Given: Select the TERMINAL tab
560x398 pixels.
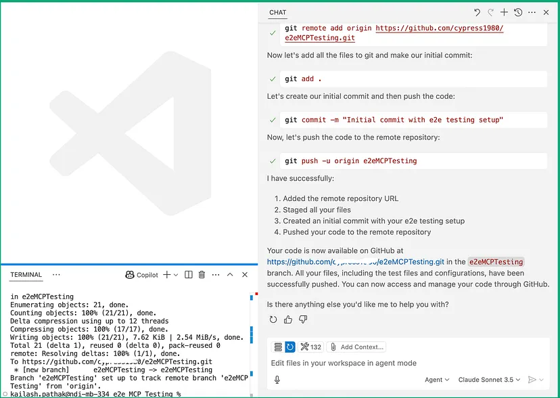Looking at the screenshot, I should [x=26, y=275].
